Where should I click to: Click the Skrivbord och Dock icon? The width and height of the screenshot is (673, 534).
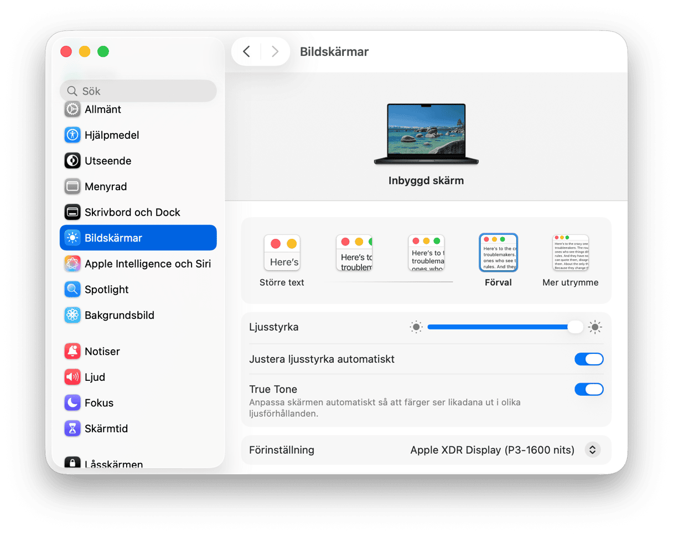[x=73, y=212]
